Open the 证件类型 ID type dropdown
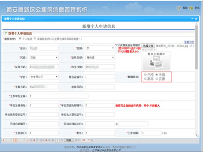The image size is (203, 152). [x=100, y=57]
